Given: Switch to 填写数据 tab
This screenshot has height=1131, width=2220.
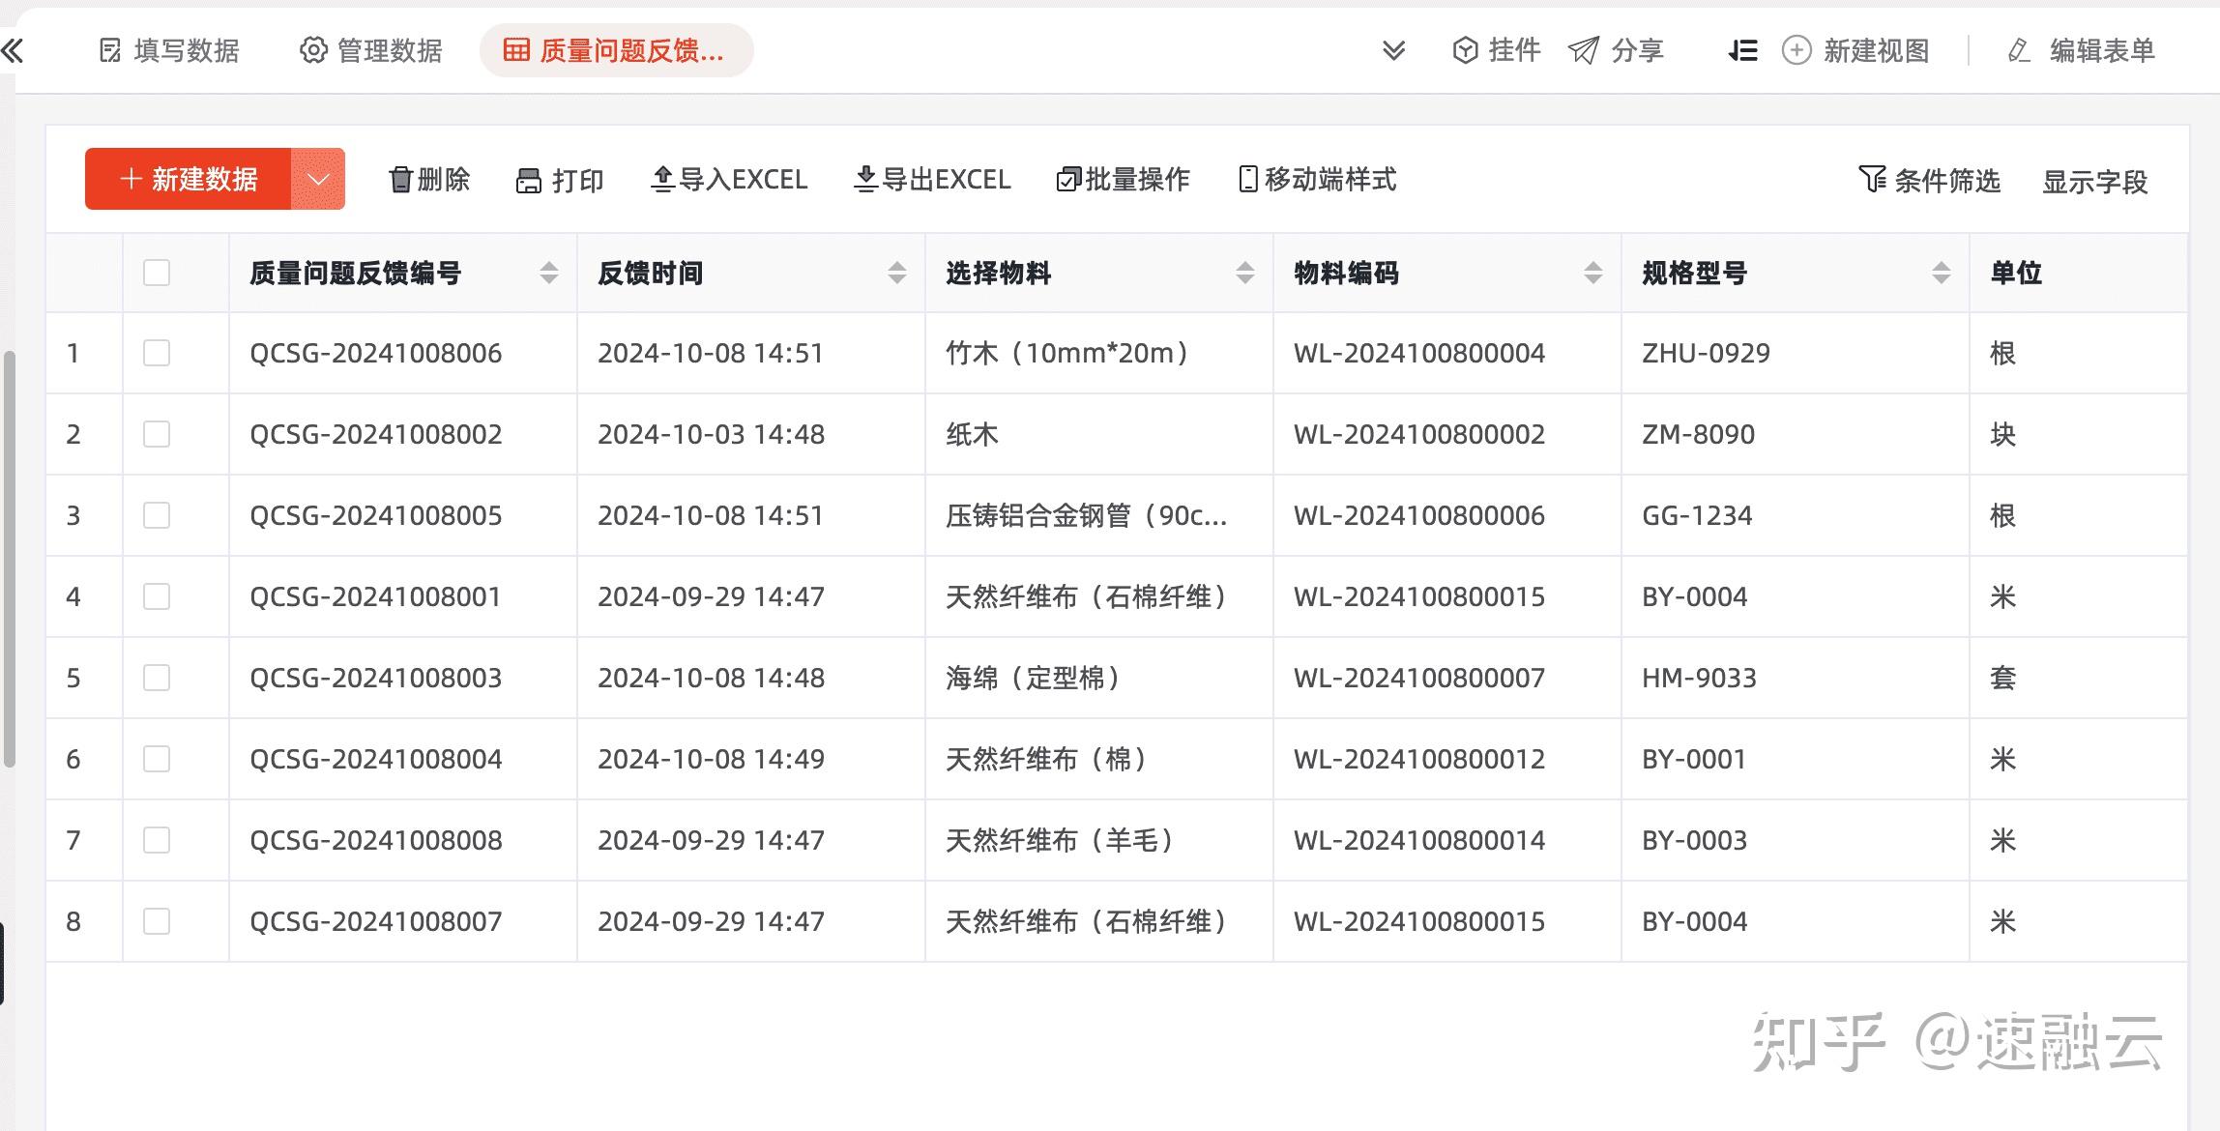Looking at the screenshot, I should (x=170, y=50).
